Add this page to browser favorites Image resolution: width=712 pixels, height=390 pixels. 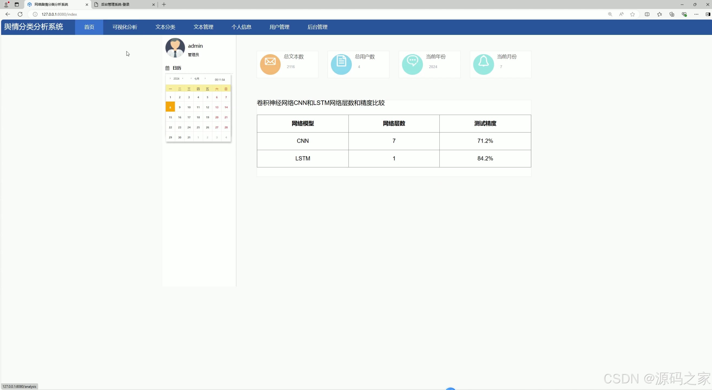pyautogui.click(x=632, y=14)
